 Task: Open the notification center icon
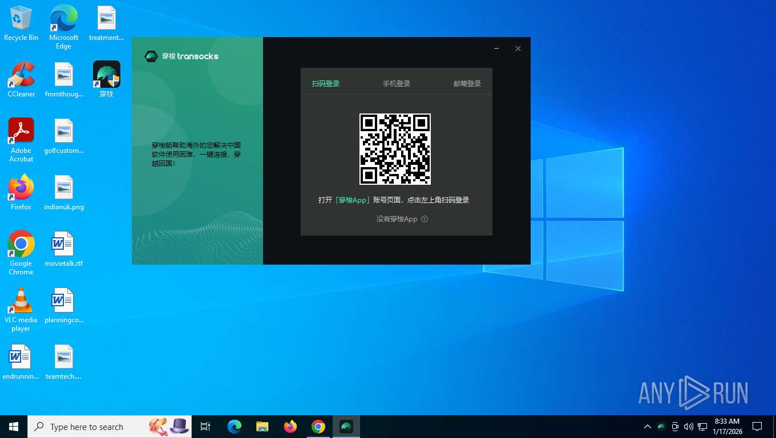point(757,427)
